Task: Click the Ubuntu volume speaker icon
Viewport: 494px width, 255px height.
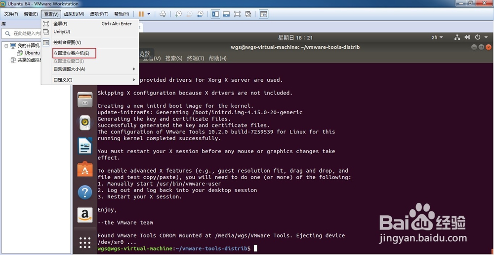Action: (x=467, y=37)
